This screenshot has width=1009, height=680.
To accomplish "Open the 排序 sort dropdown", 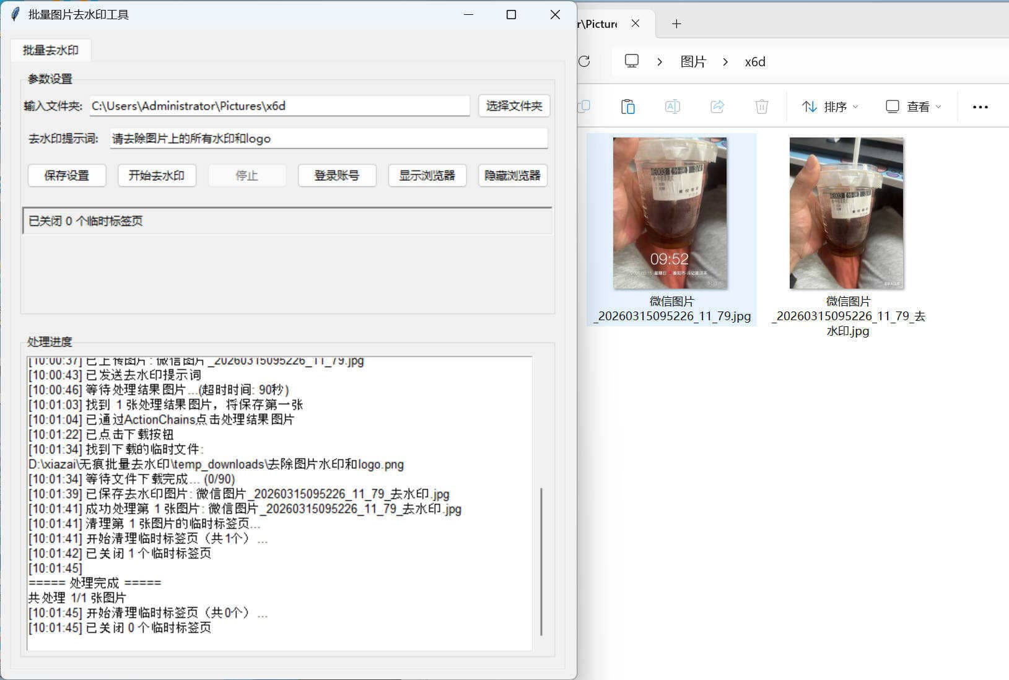I will point(830,106).
